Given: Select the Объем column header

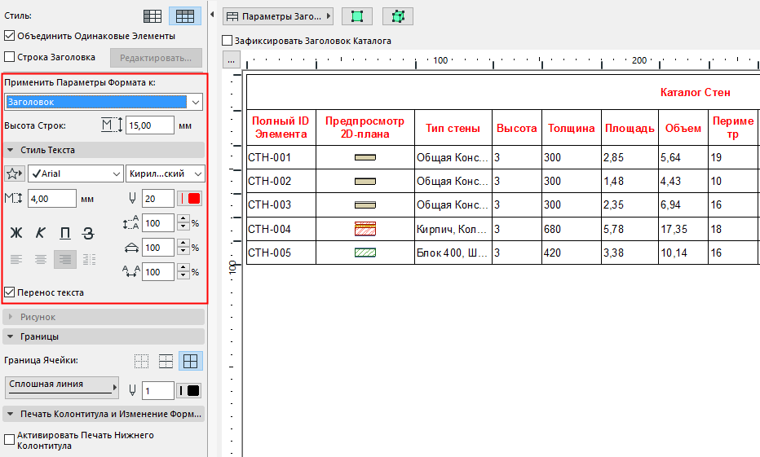Looking at the screenshot, I should (x=683, y=127).
